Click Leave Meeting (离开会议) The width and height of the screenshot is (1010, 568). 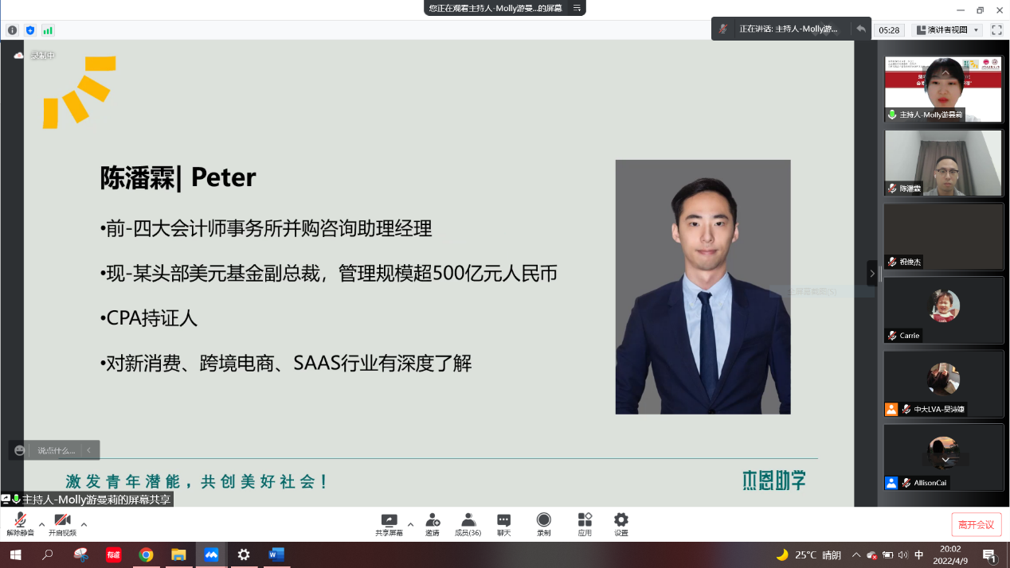tap(976, 524)
